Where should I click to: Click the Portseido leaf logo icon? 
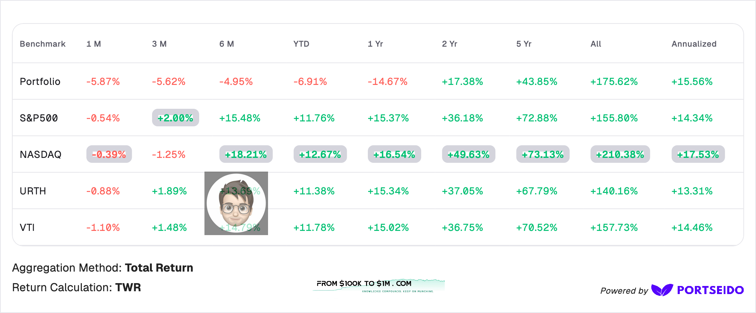coord(662,290)
